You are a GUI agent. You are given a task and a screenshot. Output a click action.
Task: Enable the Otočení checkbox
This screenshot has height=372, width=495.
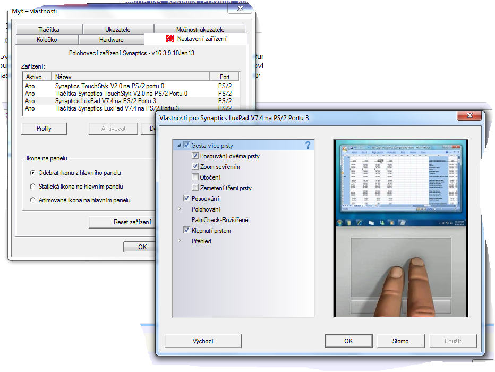tap(195, 177)
